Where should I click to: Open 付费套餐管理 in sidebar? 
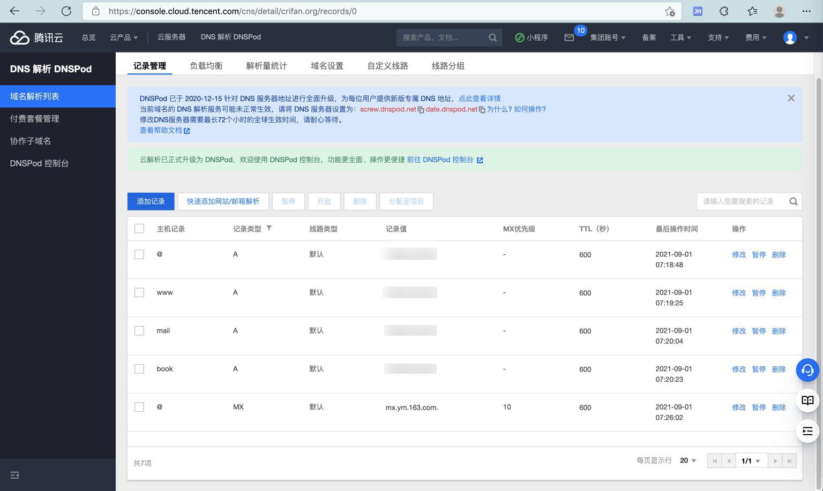click(58, 119)
